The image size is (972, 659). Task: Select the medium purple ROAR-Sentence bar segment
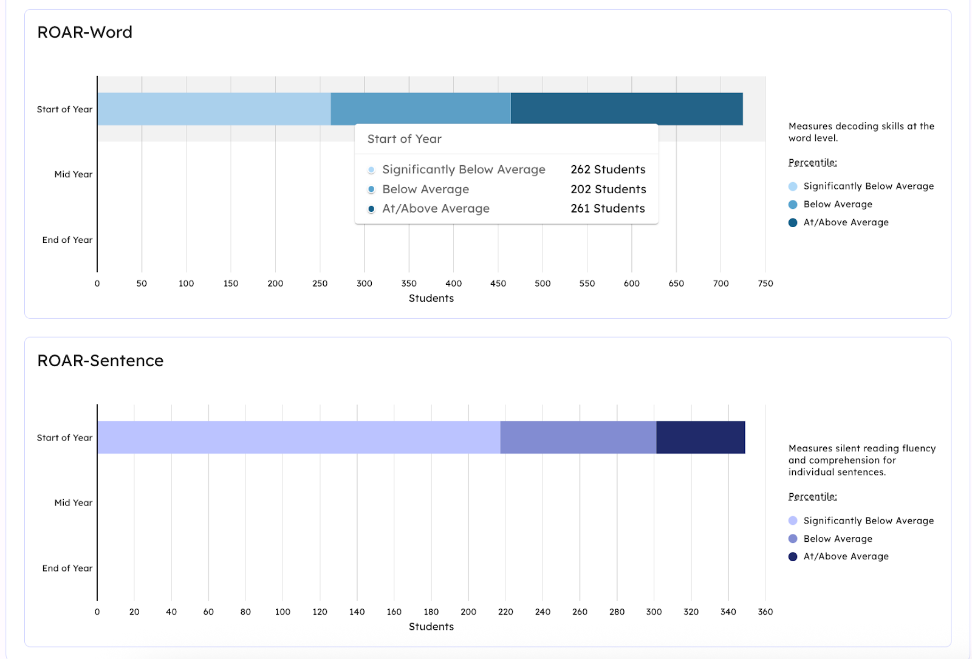coord(578,437)
